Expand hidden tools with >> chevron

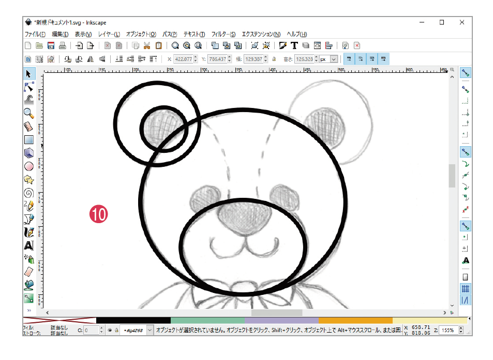pyautogui.click(x=29, y=310)
